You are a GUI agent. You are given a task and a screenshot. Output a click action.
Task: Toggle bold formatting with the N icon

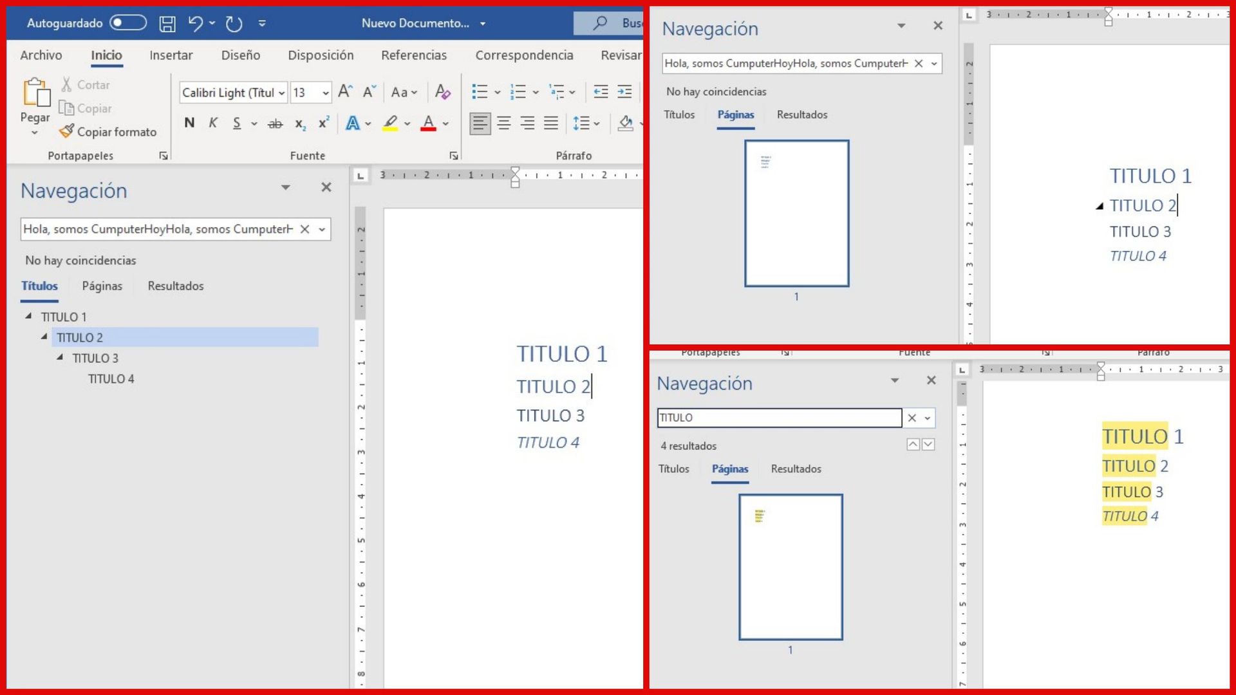click(189, 123)
